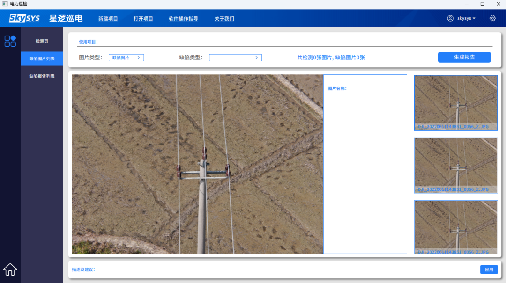Click the dashboard grid icon in left sidebar
Viewport: 506px width, 283px height.
point(10,41)
